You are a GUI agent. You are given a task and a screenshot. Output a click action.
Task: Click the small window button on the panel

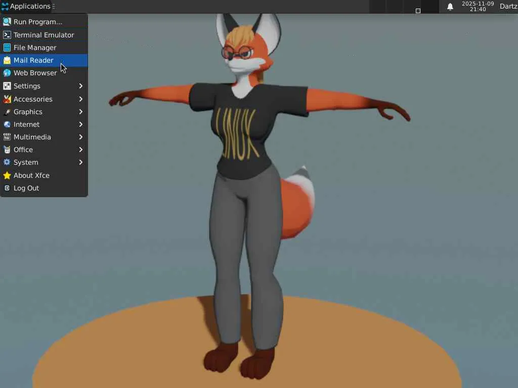pyautogui.click(x=418, y=11)
